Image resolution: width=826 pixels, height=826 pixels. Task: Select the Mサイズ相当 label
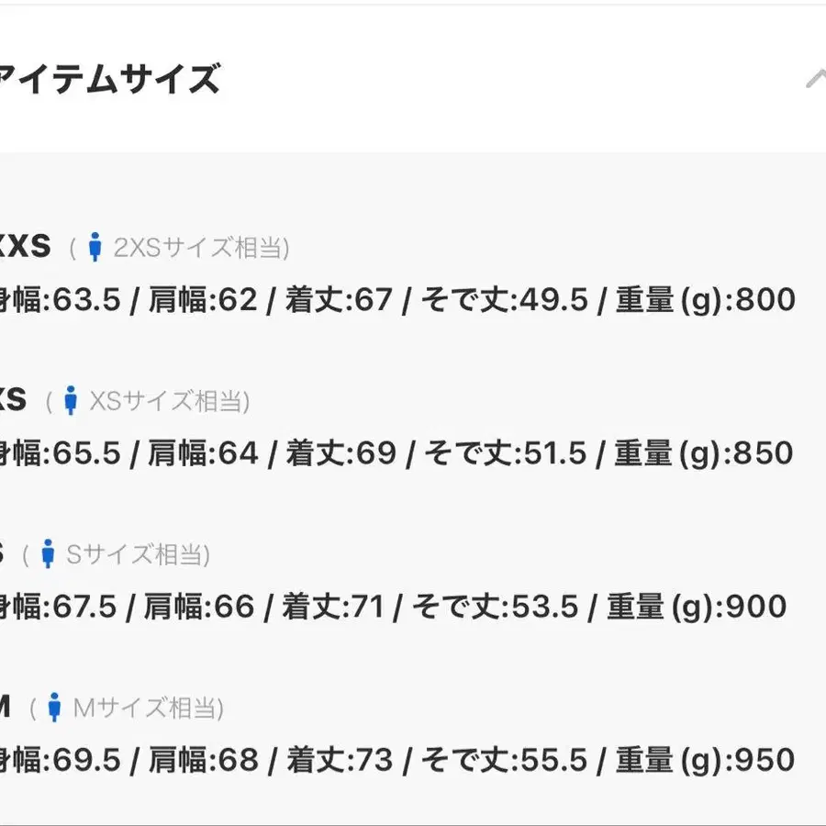click(x=148, y=708)
